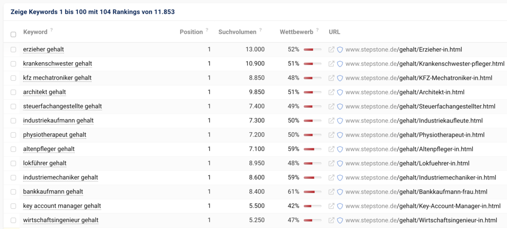The image size is (507, 229).
Task: Toggle the select-all checkbox in header
Action: [14, 34]
